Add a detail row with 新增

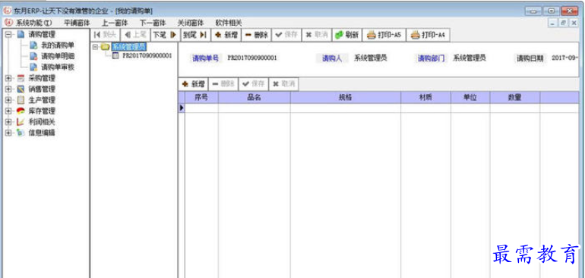(x=193, y=84)
